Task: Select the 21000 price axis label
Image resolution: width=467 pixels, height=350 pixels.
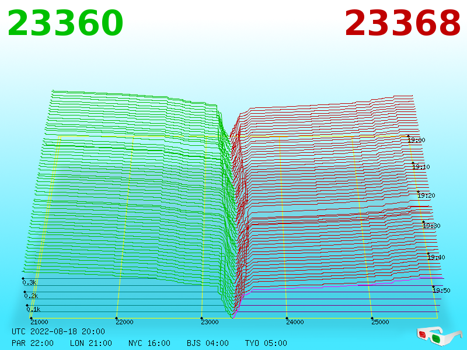Action: [x=39, y=322]
